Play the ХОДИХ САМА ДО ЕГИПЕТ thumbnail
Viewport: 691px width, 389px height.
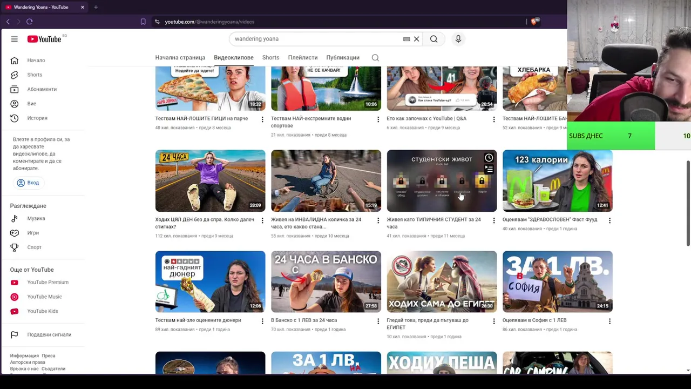[442, 281]
